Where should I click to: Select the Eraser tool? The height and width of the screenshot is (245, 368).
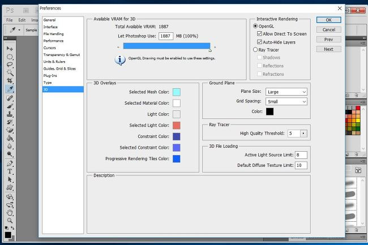pyautogui.click(x=10, y=130)
